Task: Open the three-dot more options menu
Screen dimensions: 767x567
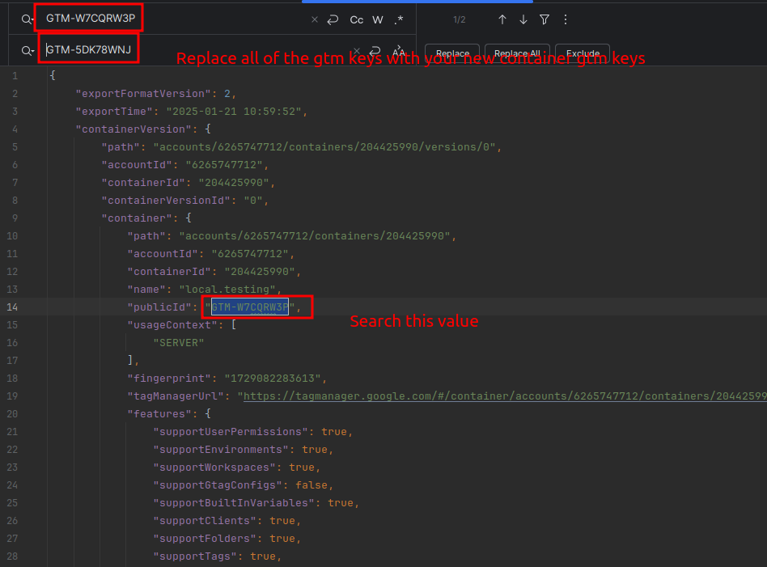Action: pyautogui.click(x=566, y=19)
